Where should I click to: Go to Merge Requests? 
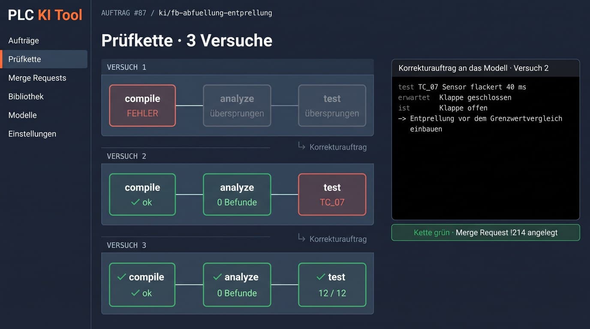(x=37, y=78)
